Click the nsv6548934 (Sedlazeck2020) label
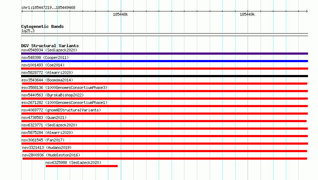Viewport: 318px width, 180px height. pyautogui.click(x=49, y=50)
